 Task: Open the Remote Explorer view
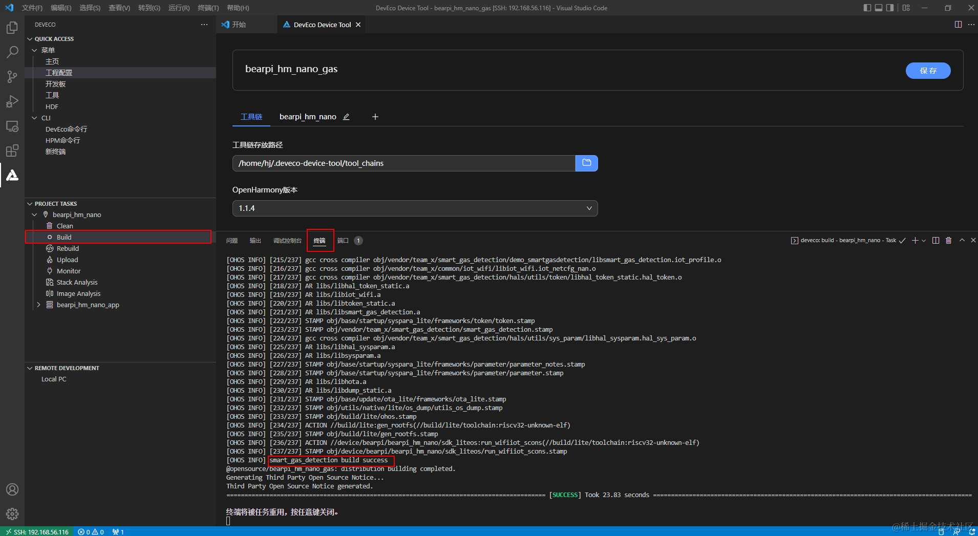point(12,126)
